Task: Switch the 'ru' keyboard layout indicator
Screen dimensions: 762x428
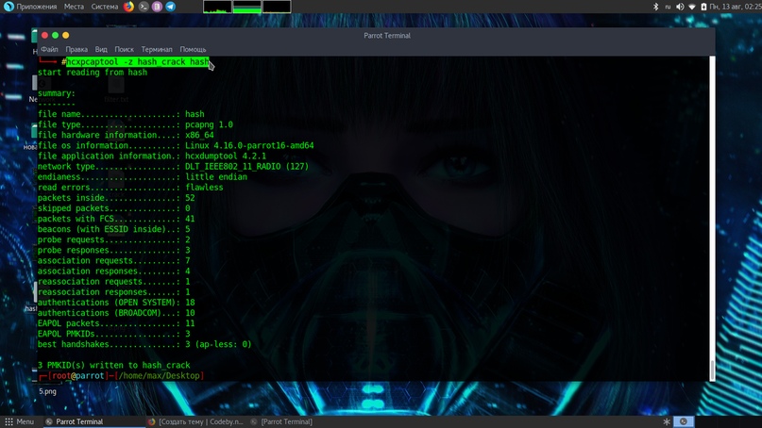Action: coord(668,7)
